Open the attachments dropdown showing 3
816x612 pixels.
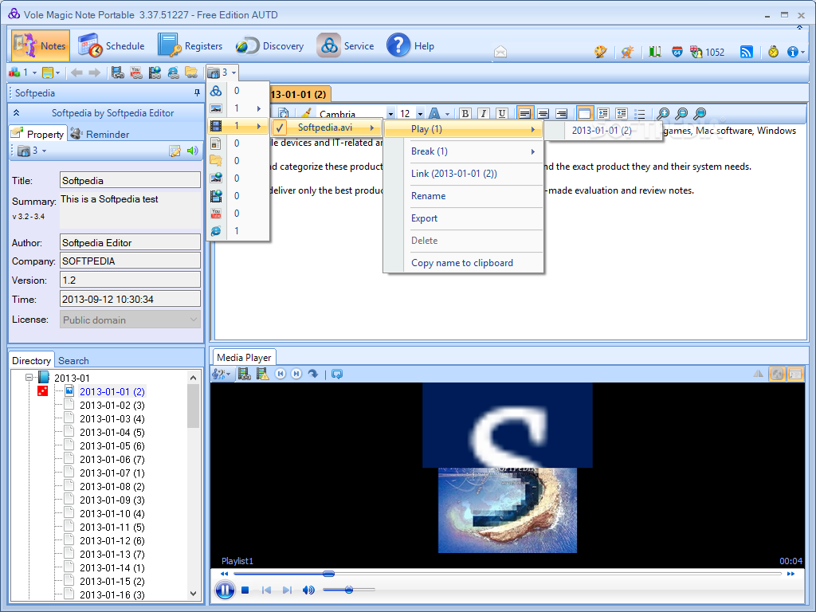pyautogui.click(x=222, y=73)
